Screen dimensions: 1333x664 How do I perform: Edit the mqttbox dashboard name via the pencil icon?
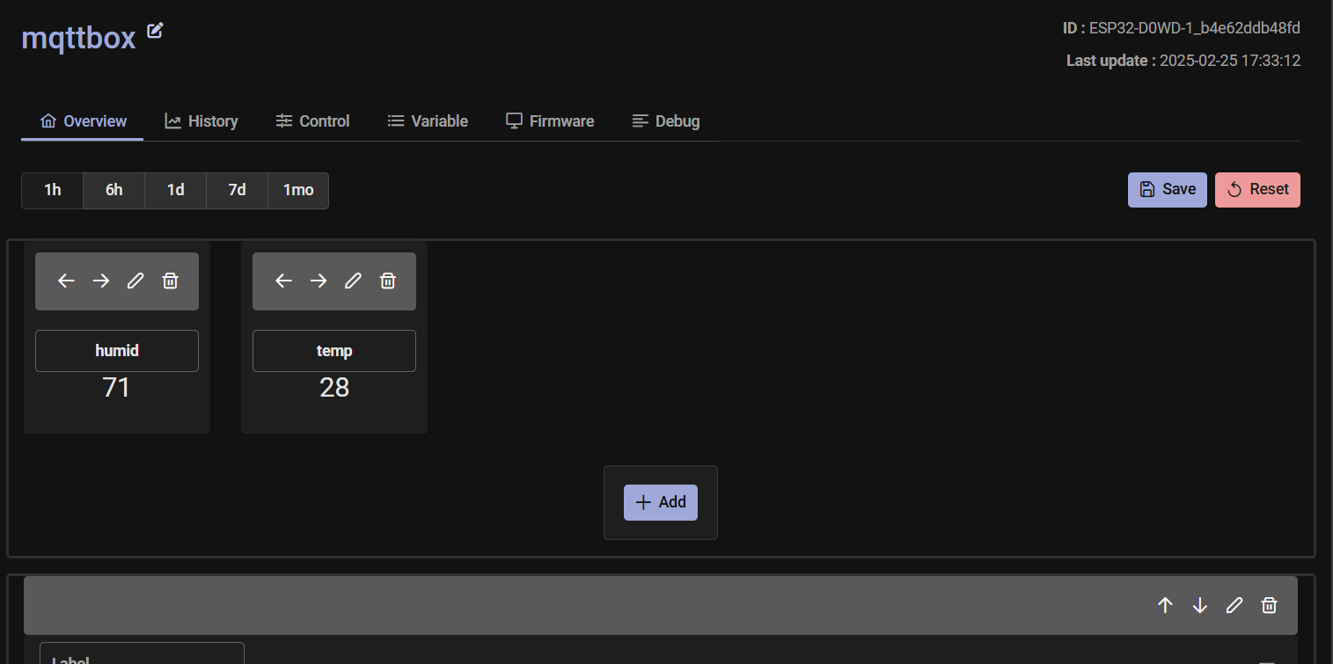[x=154, y=30]
